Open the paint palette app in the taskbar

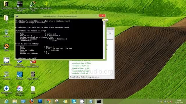[x=57, y=101]
